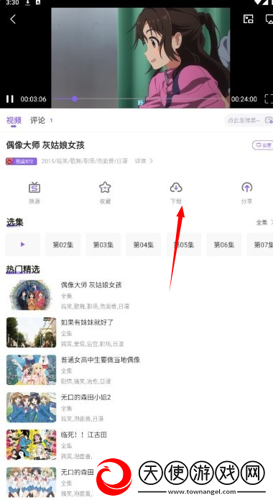Select the currently playing first episode
This screenshot has height=500, width=273.
click(x=22, y=245)
